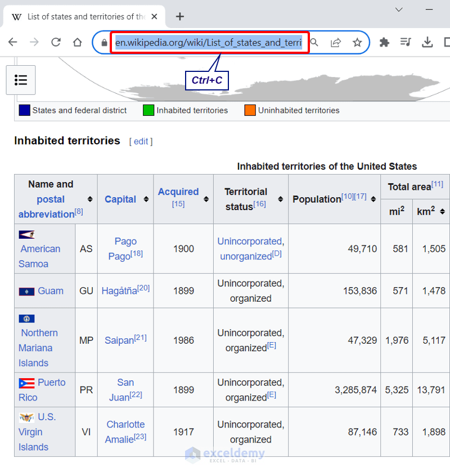The width and height of the screenshot is (450, 473).
Task: Click the highlighted URL address bar
Action: (x=209, y=42)
